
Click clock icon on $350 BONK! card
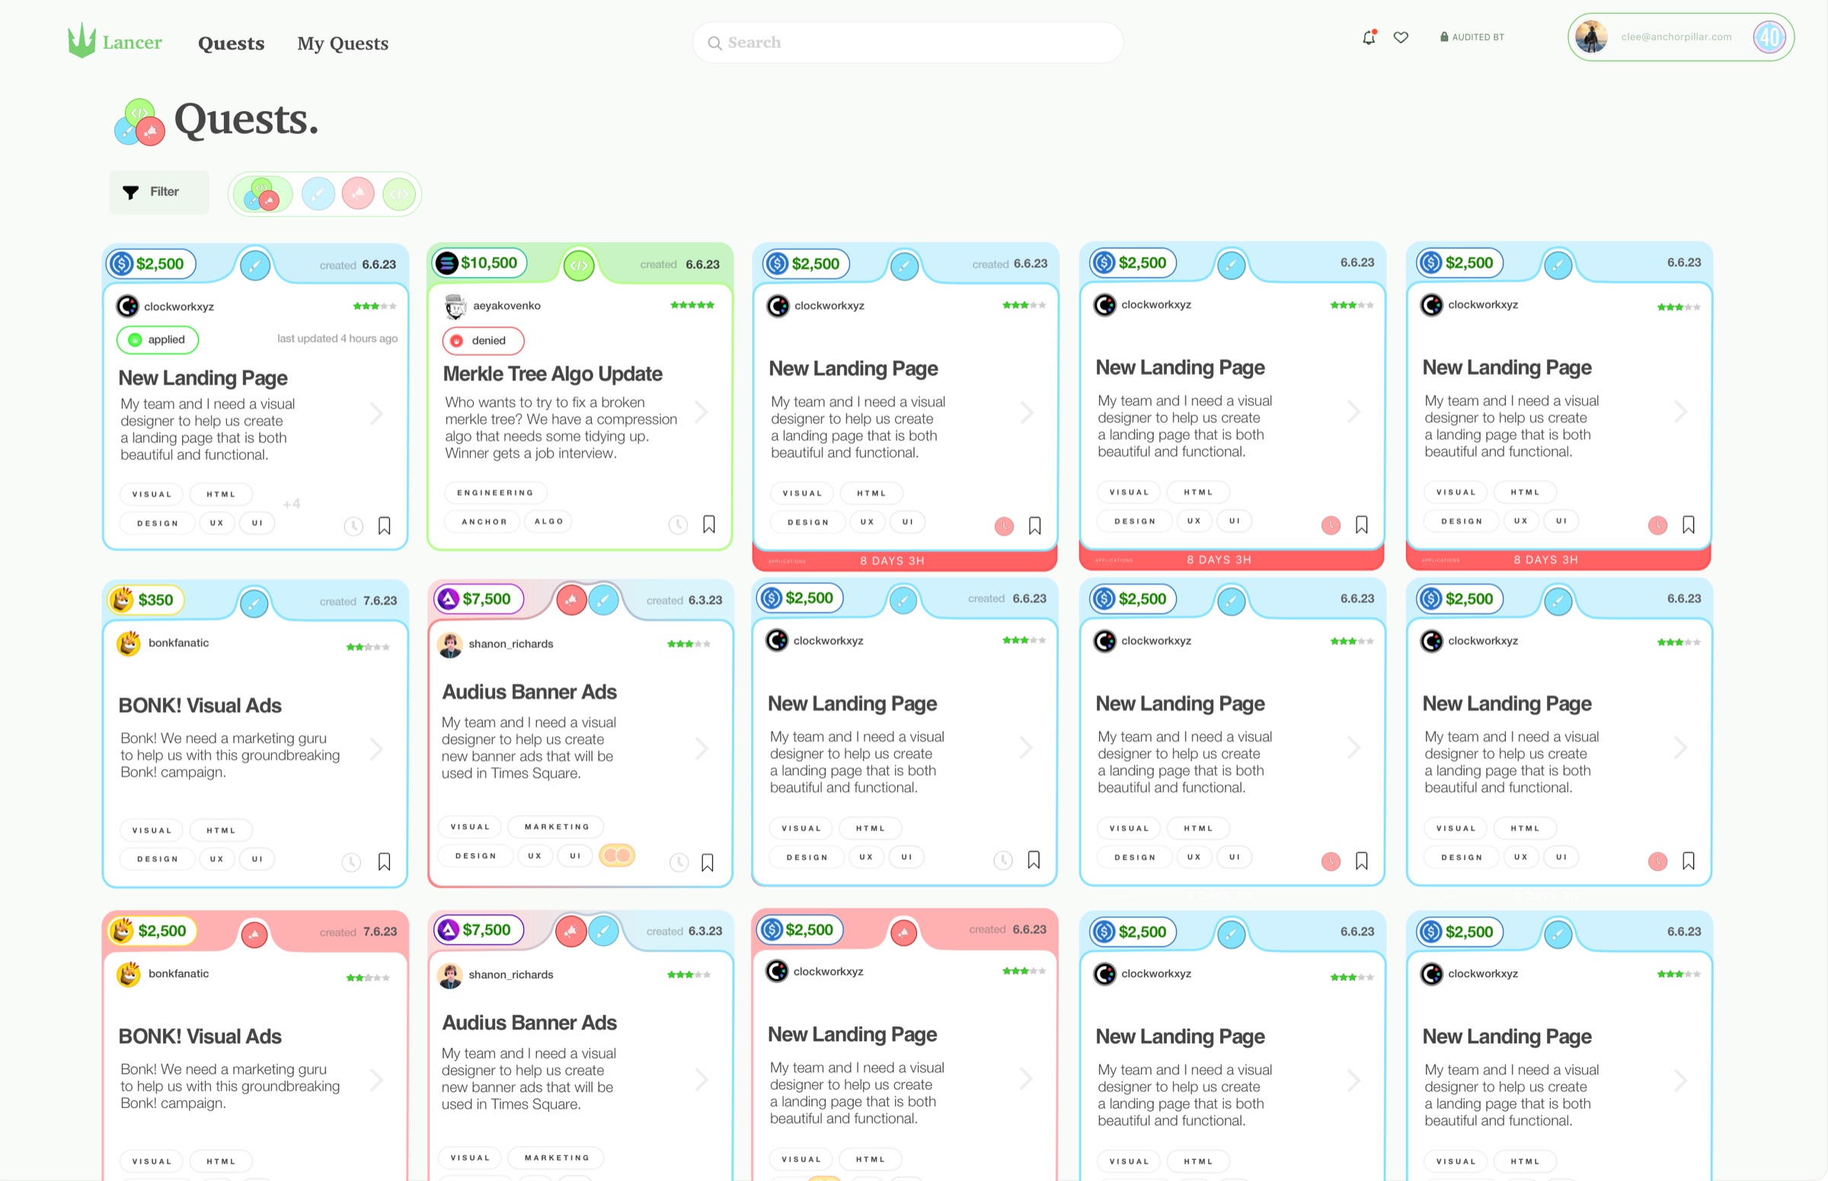tap(351, 862)
